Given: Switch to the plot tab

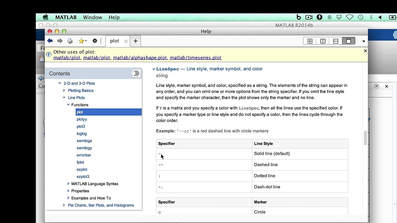Looking at the screenshot, I should pos(114,41).
